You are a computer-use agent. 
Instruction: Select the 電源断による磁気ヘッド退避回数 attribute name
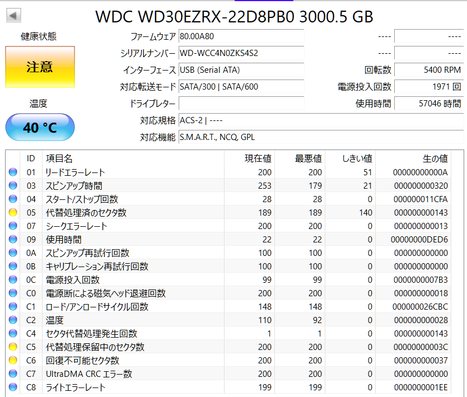tap(105, 293)
